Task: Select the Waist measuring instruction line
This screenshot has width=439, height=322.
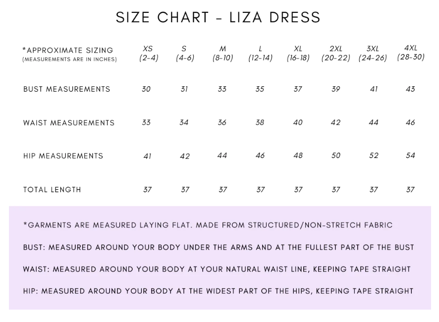Action: point(217,269)
